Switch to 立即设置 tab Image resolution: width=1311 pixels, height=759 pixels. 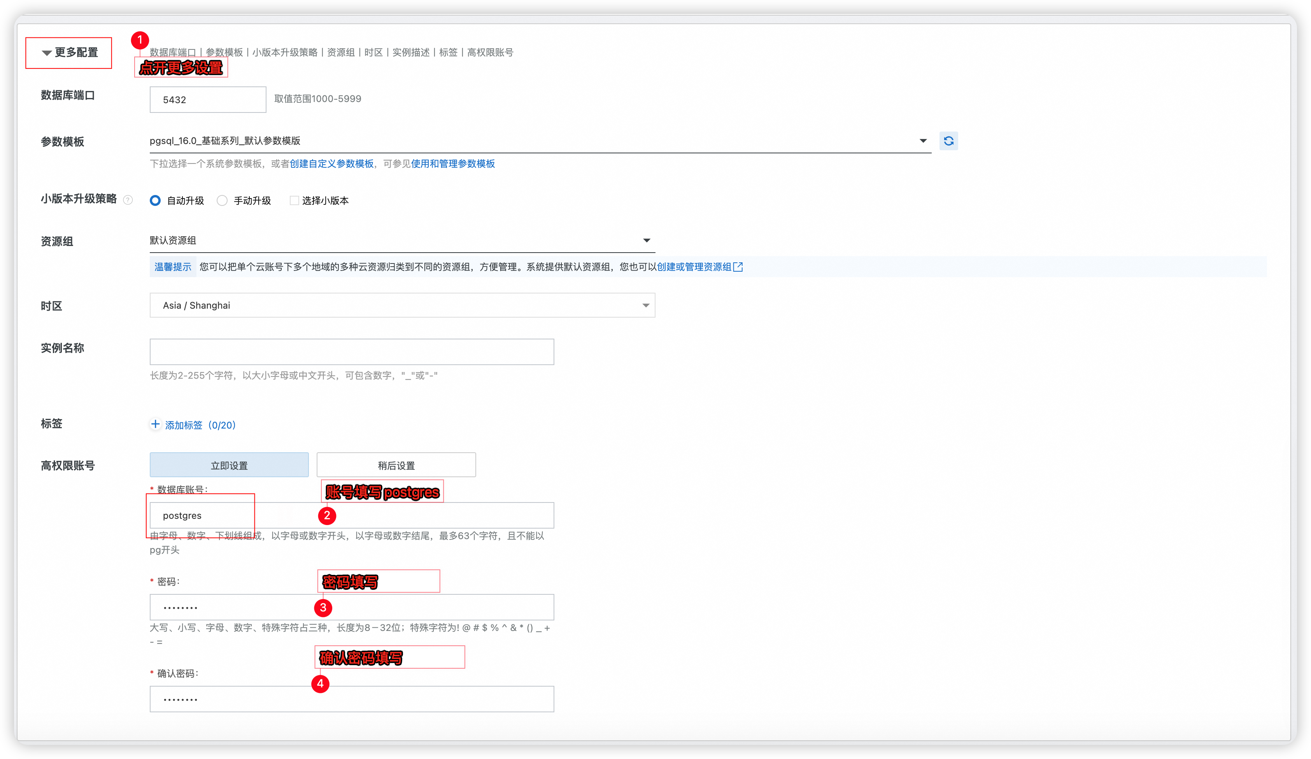(229, 465)
